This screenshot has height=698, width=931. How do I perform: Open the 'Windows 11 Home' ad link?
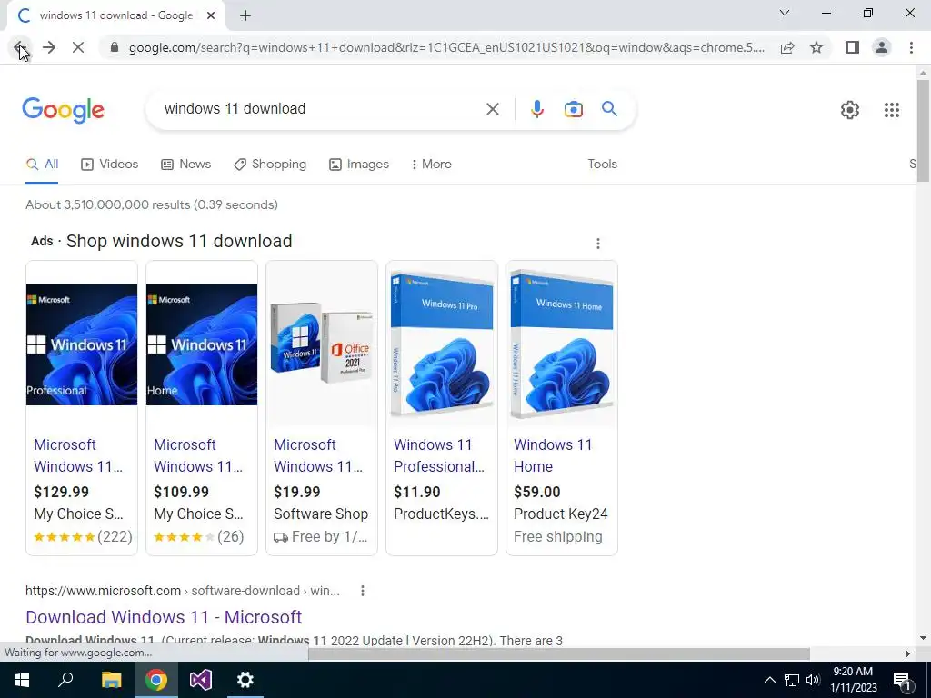pyautogui.click(x=553, y=455)
